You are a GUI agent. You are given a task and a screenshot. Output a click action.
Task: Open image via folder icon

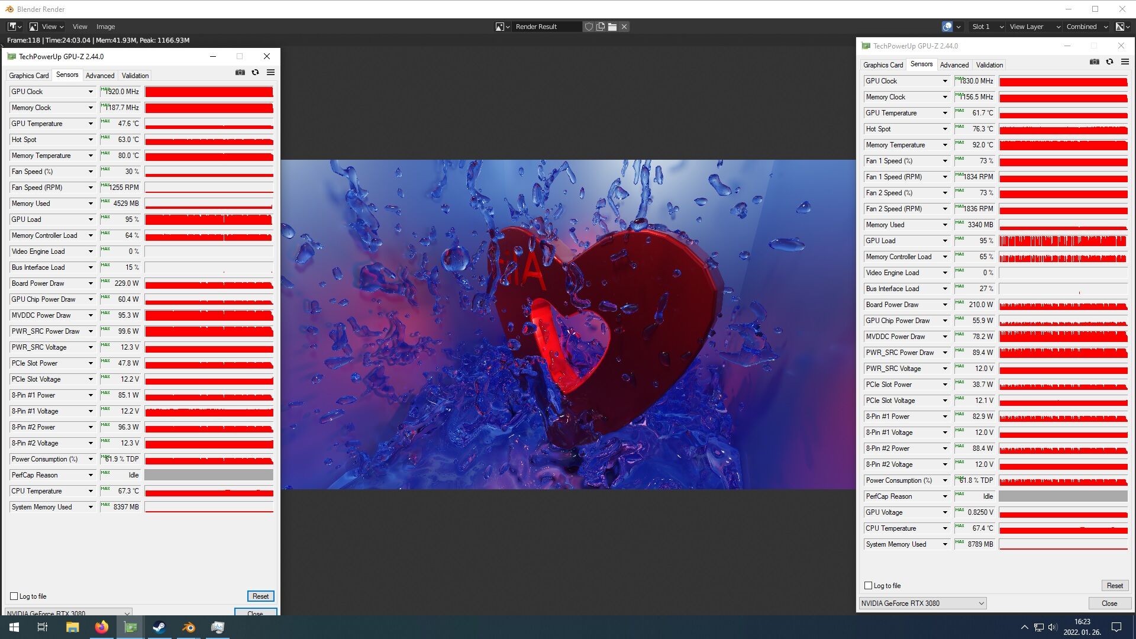pyautogui.click(x=612, y=27)
